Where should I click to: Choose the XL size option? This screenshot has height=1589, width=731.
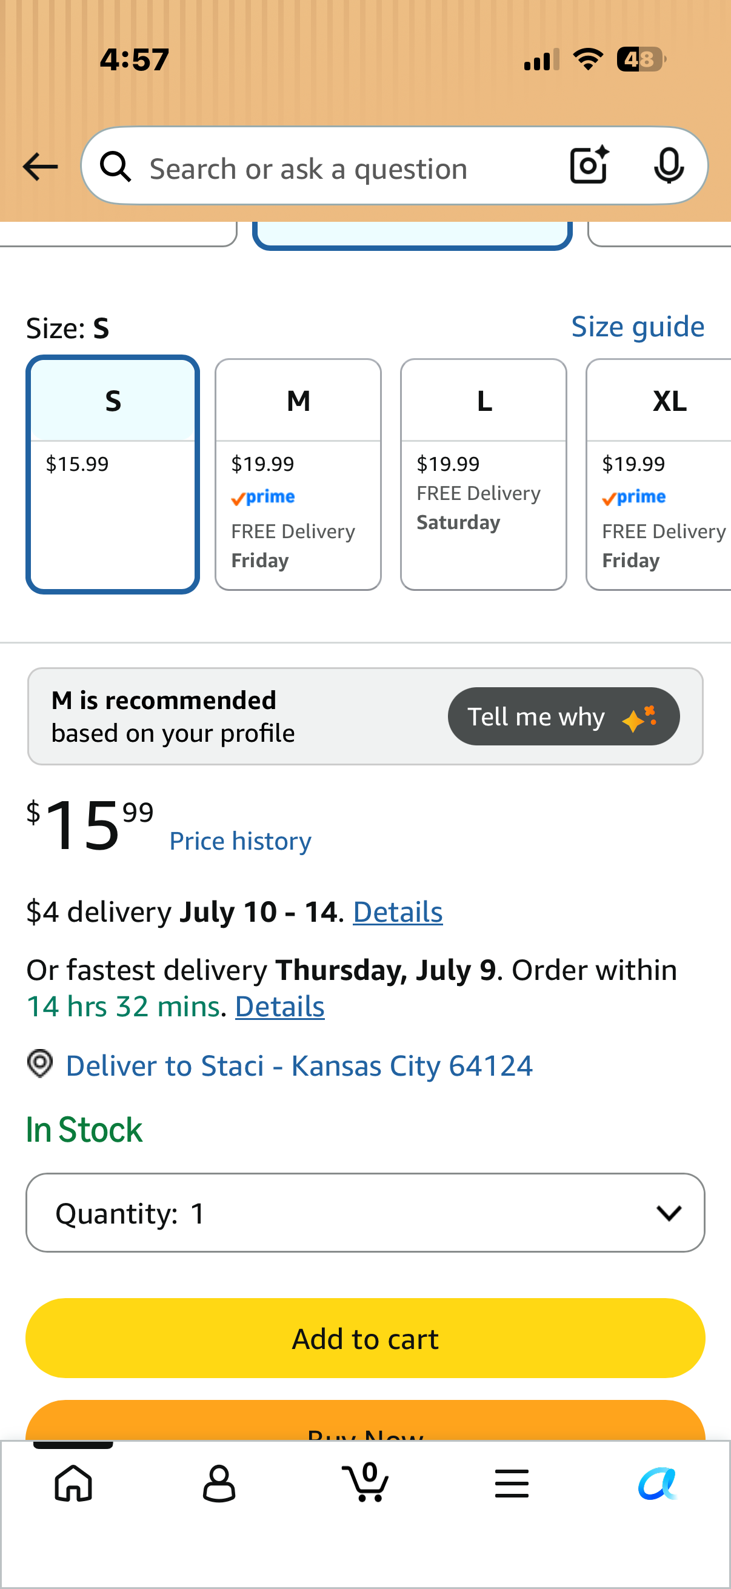point(658,475)
